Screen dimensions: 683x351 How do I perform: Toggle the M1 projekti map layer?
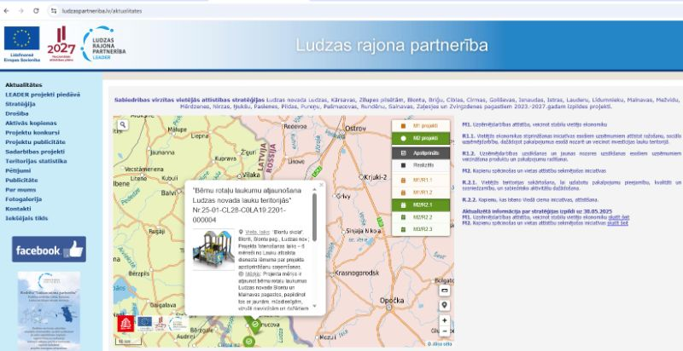(x=423, y=125)
